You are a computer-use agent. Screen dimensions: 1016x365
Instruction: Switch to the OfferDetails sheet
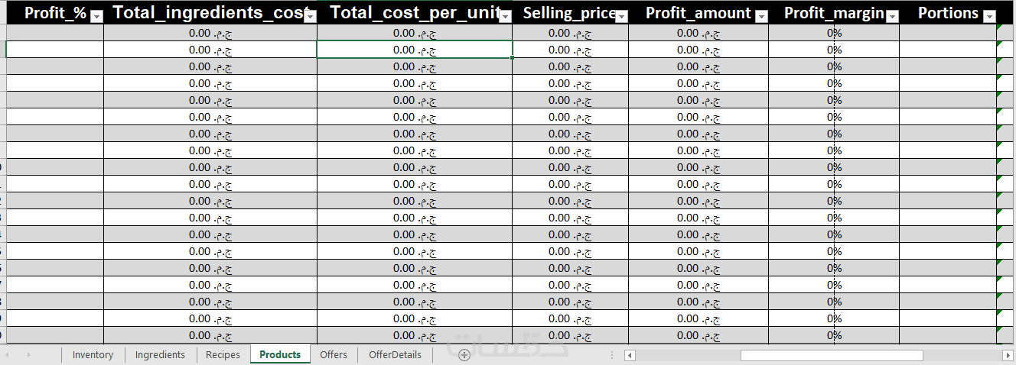(395, 354)
